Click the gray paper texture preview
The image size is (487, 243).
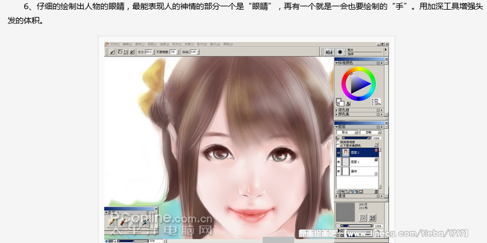pos(345,213)
